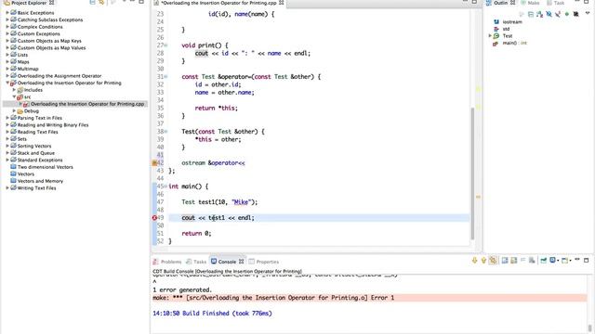Go to previous error in Console
595x334 pixels.
(x=483, y=261)
